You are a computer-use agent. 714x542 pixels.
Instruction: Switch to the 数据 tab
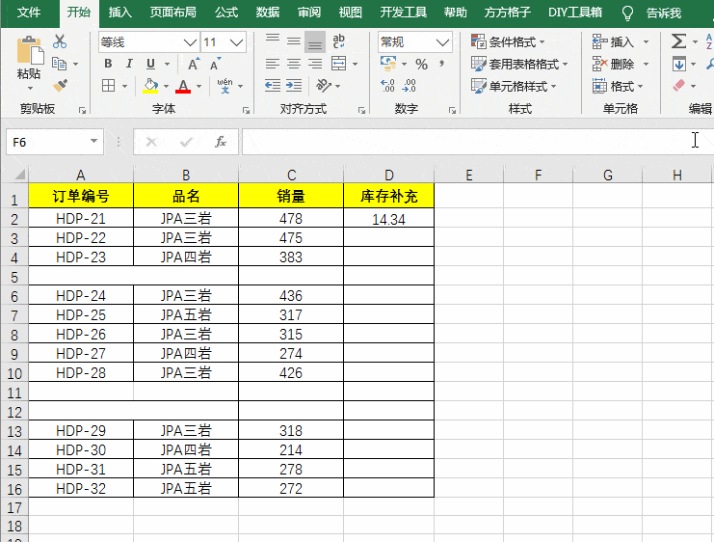pyautogui.click(x=267, y=13)
